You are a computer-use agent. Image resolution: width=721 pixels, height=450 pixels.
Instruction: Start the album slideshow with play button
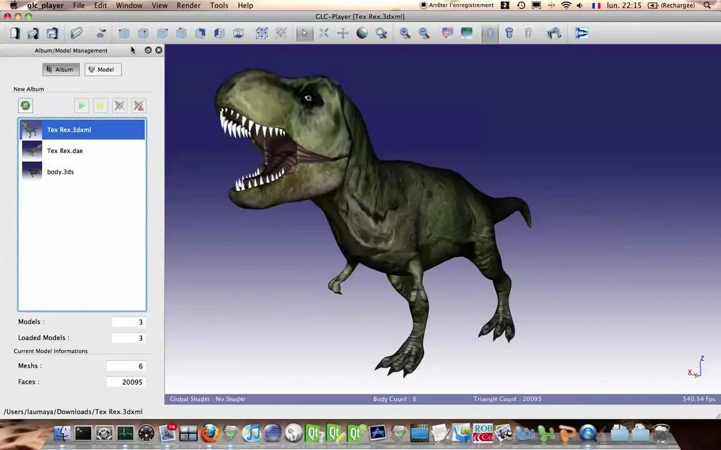click(x=81, y=106)
